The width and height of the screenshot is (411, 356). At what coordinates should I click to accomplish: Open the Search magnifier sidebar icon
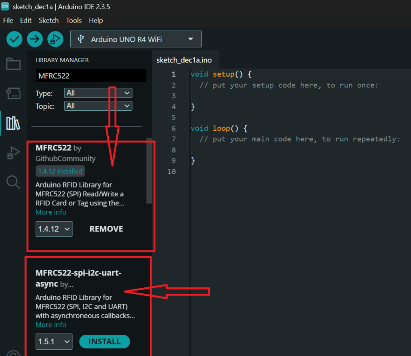13,182
